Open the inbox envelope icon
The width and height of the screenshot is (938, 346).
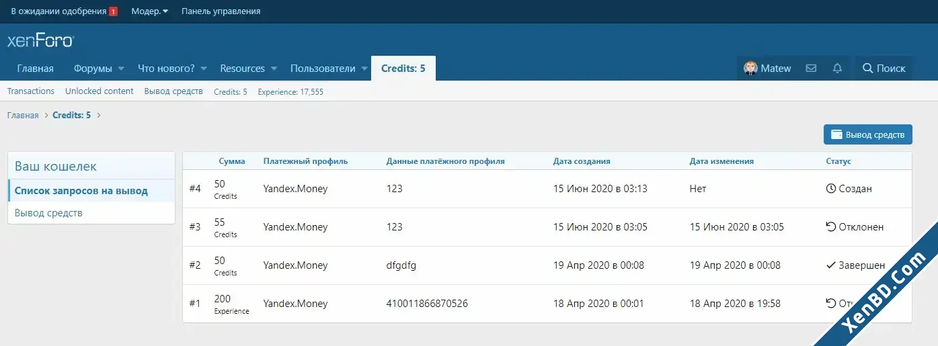[x=811, y=69]
